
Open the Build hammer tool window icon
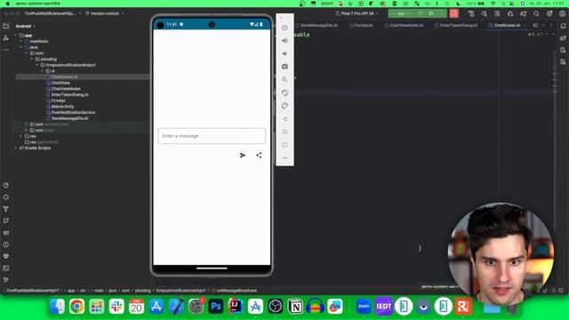pos(6,209)
